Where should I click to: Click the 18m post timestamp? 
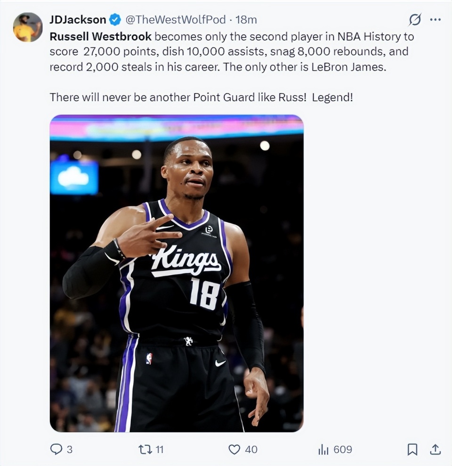point(246,20)
